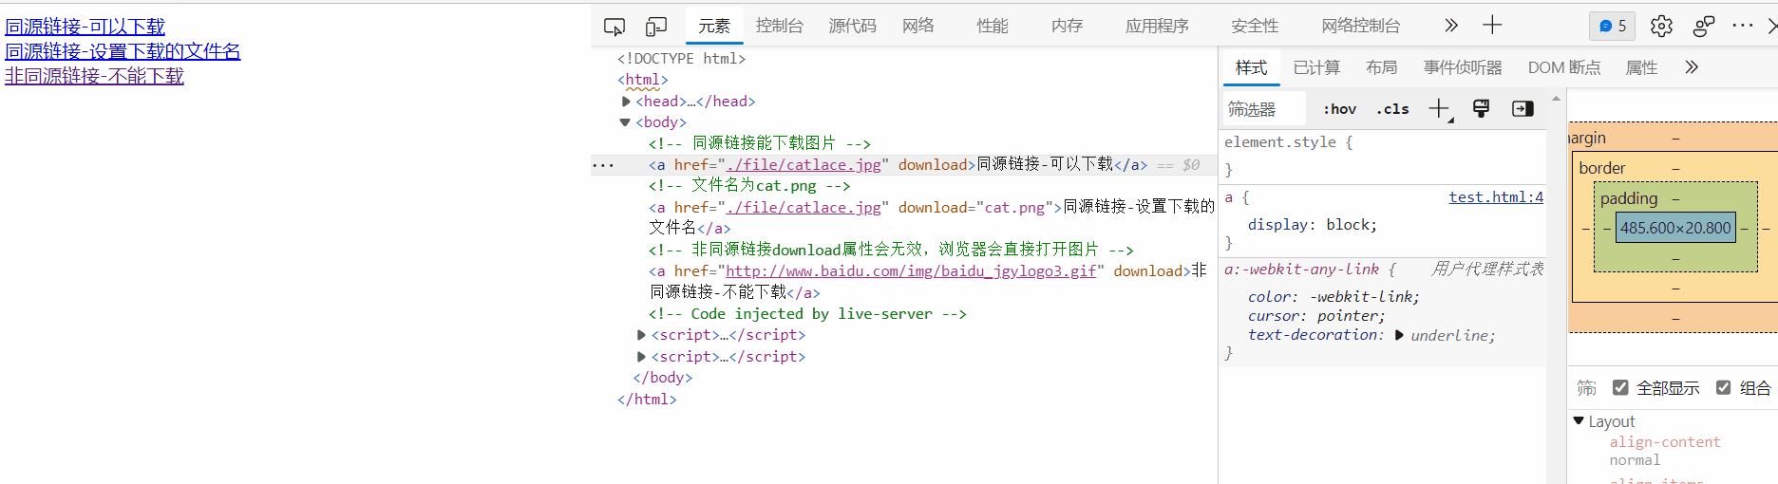Open the 源代码 tab
Screen dimensions: 1778x484
point(853,26)
